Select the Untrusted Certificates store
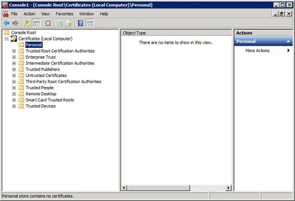Viewport: 295px width, 201px height. pos(46,75)
